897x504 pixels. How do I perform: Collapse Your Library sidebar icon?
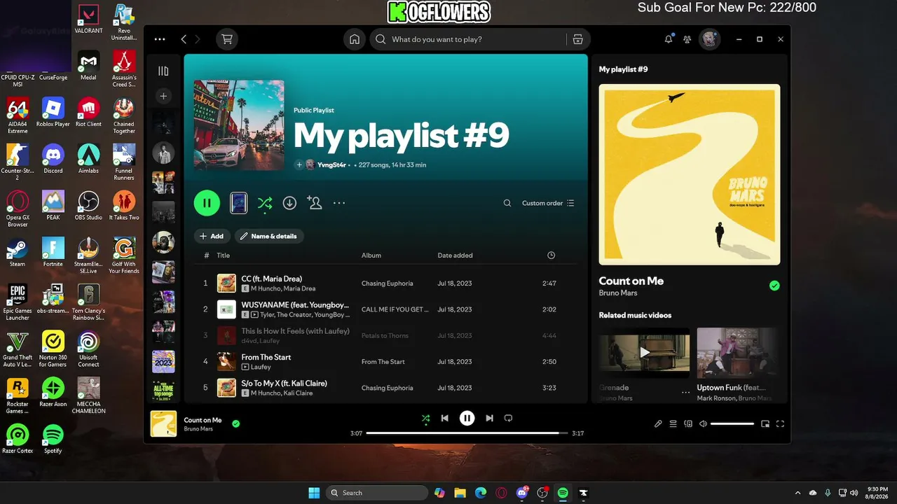tap(163, 71)
